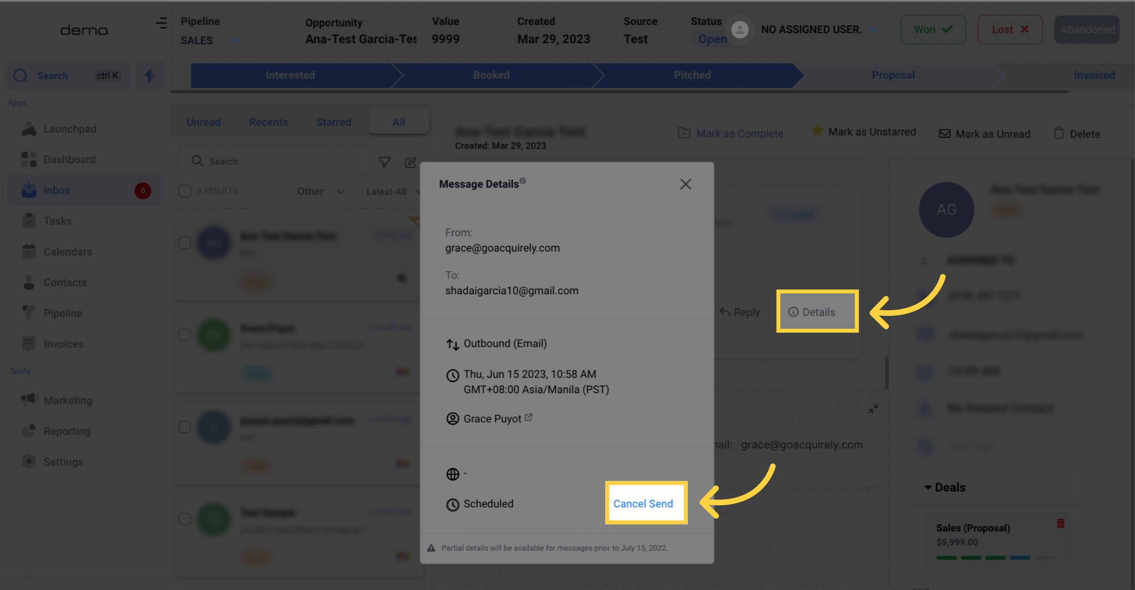1135x590 pixels.
Task: Click the Delete conversation trash icon
Action: click(x=1059, y=133)
